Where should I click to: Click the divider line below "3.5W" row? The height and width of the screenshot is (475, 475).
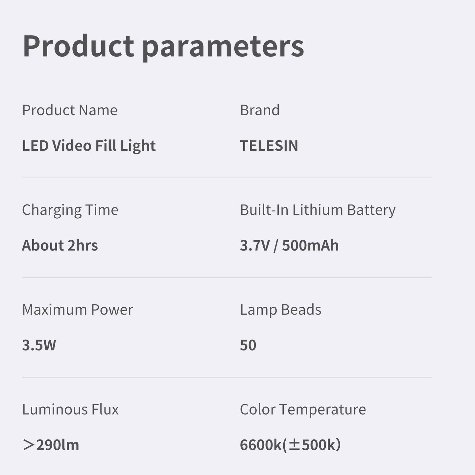tap(227, 377)
